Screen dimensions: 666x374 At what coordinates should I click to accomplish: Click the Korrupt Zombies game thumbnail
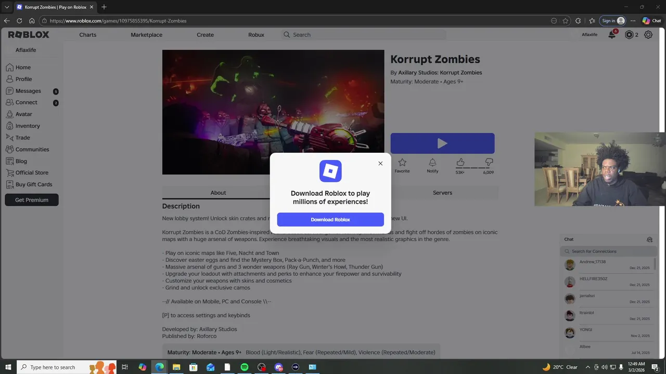tap(273, 112)
